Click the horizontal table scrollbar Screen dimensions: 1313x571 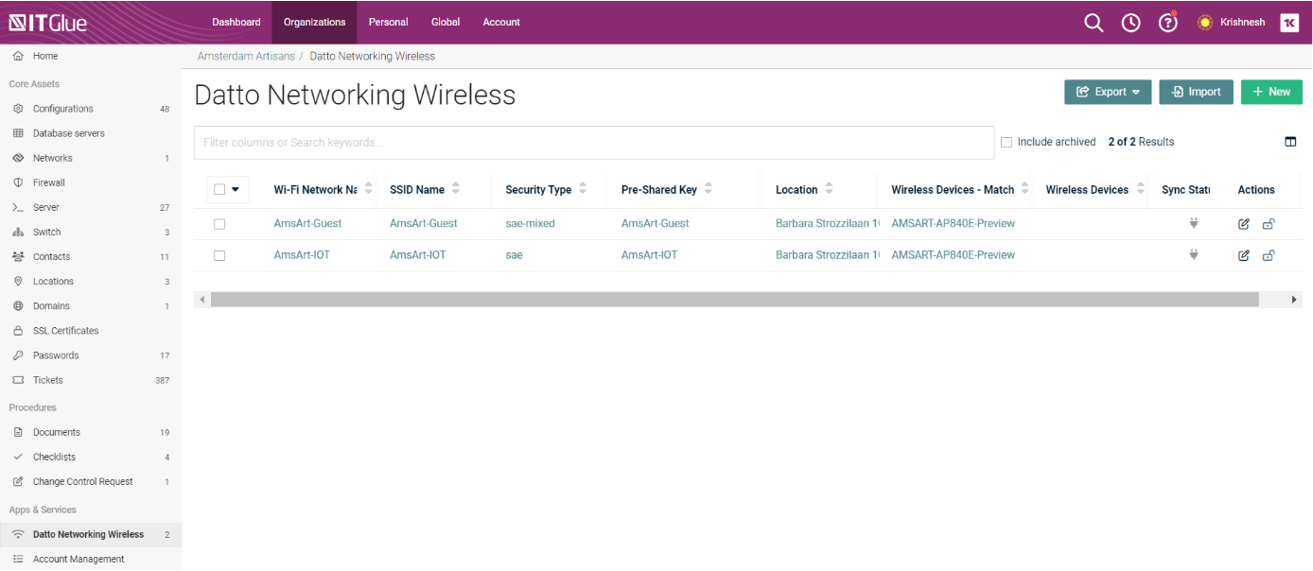pyautogui.click(x=734, y=300)
